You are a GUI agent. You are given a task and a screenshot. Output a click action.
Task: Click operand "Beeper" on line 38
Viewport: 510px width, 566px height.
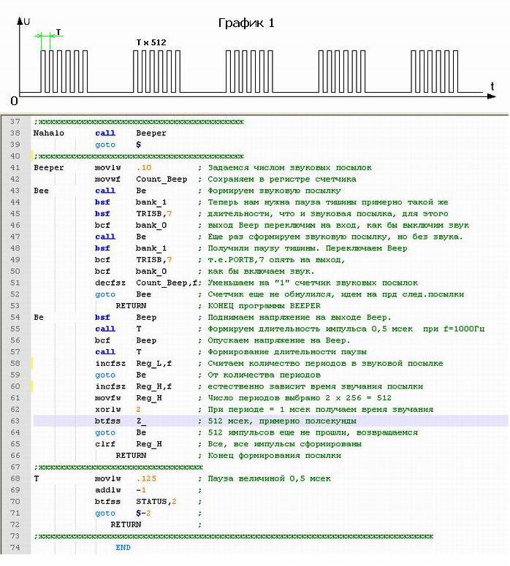coord(151,133)
